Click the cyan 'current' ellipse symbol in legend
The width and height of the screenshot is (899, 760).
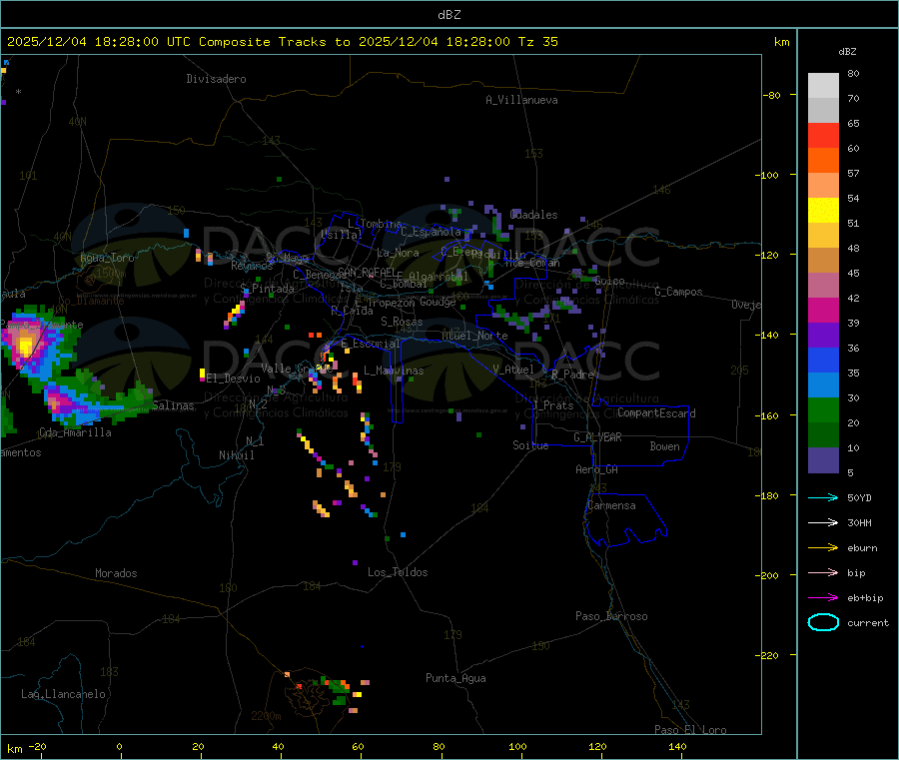pos(823,622)
